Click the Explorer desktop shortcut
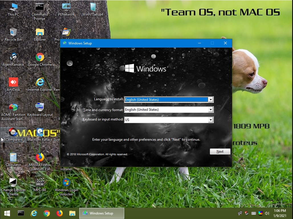The image size is (293, 219). [40, 35]
